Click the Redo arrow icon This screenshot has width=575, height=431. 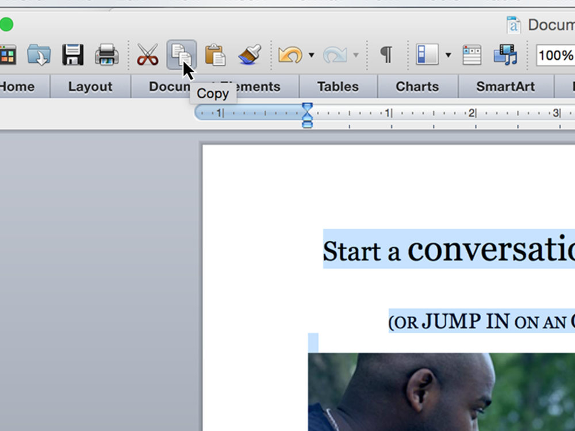point(335,55)
